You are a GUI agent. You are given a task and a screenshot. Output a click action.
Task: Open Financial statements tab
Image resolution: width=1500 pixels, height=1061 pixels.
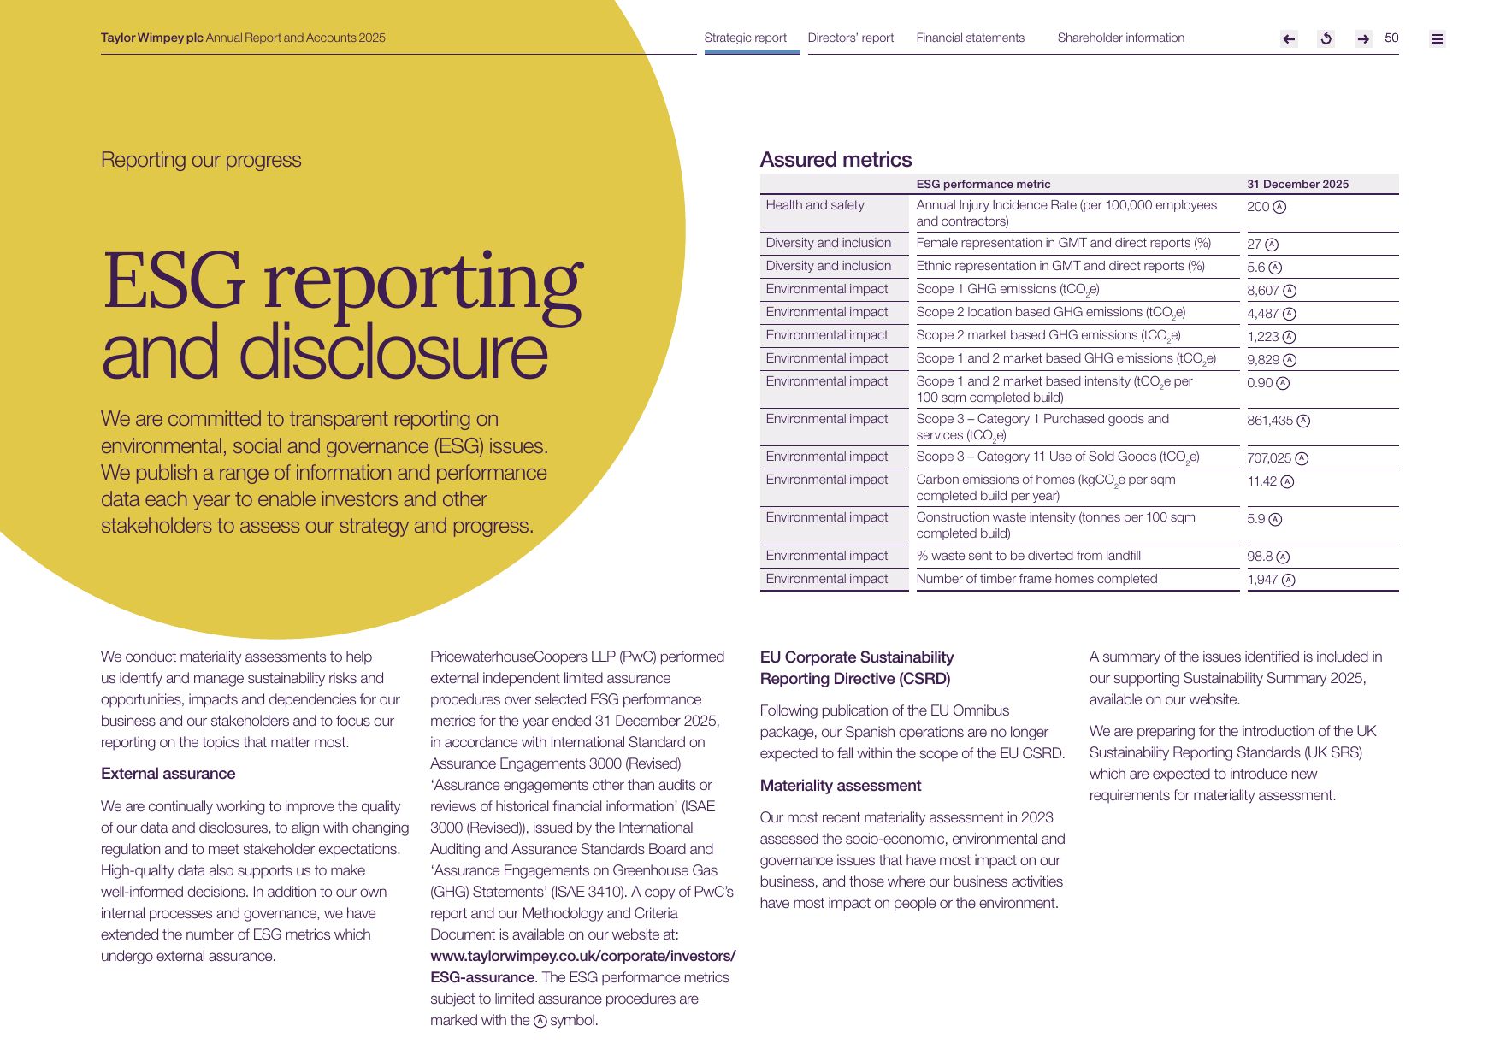click(971, 38)
